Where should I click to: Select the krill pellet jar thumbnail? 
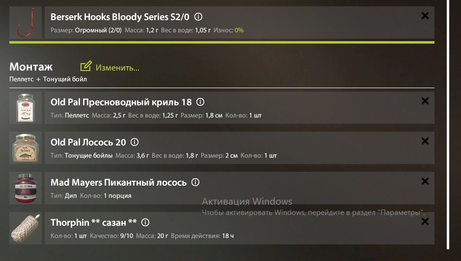pos(26,108)
